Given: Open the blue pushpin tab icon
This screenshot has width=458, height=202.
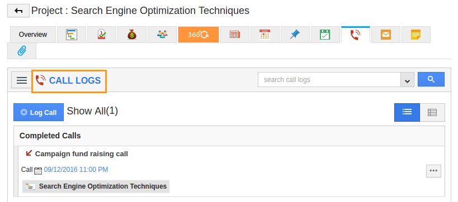Looking at the screenshot, I should pos(295,35).
